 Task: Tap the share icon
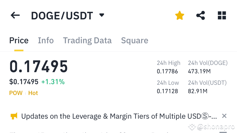pyautogui.click(x=201, y=15)
